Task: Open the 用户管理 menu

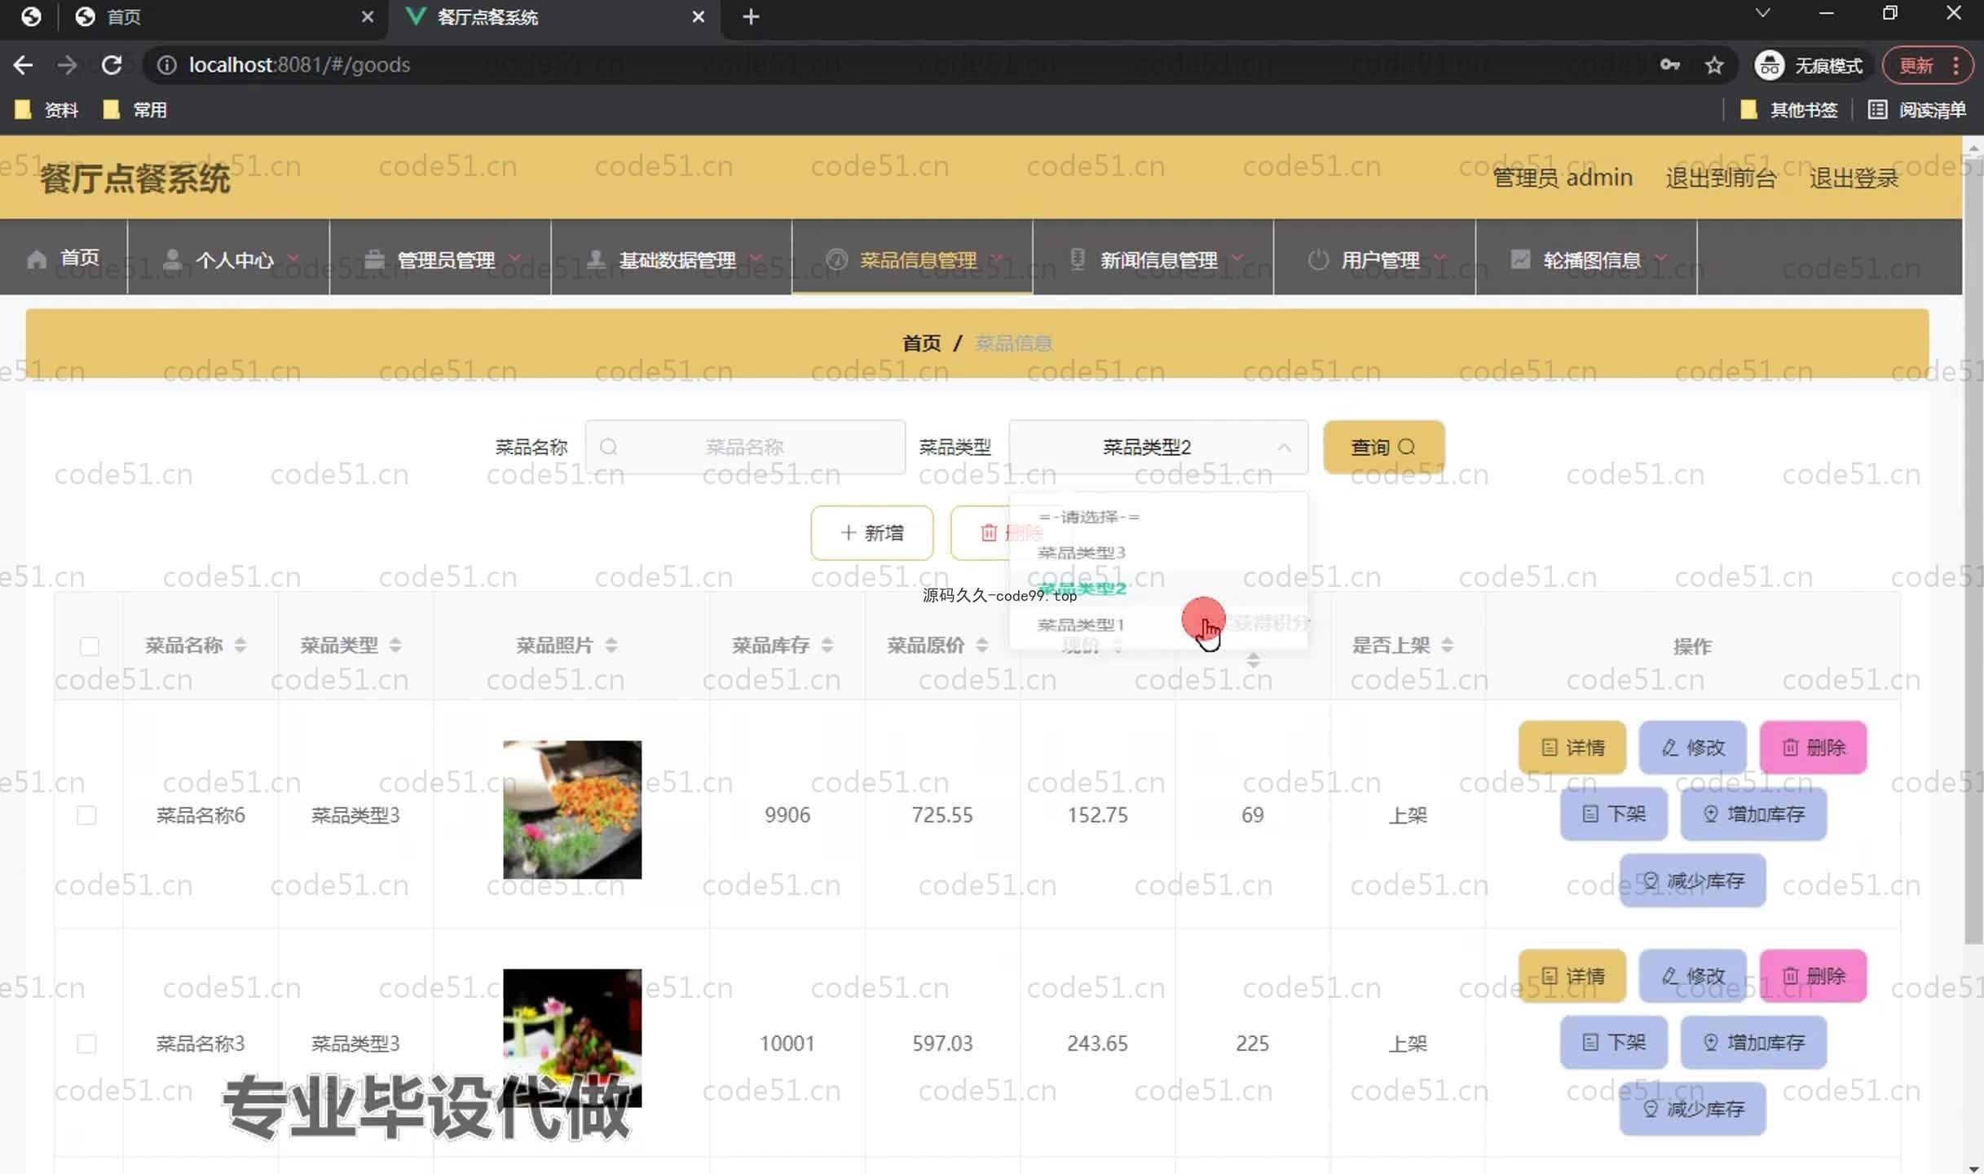Action: [x=1374, y=259]
